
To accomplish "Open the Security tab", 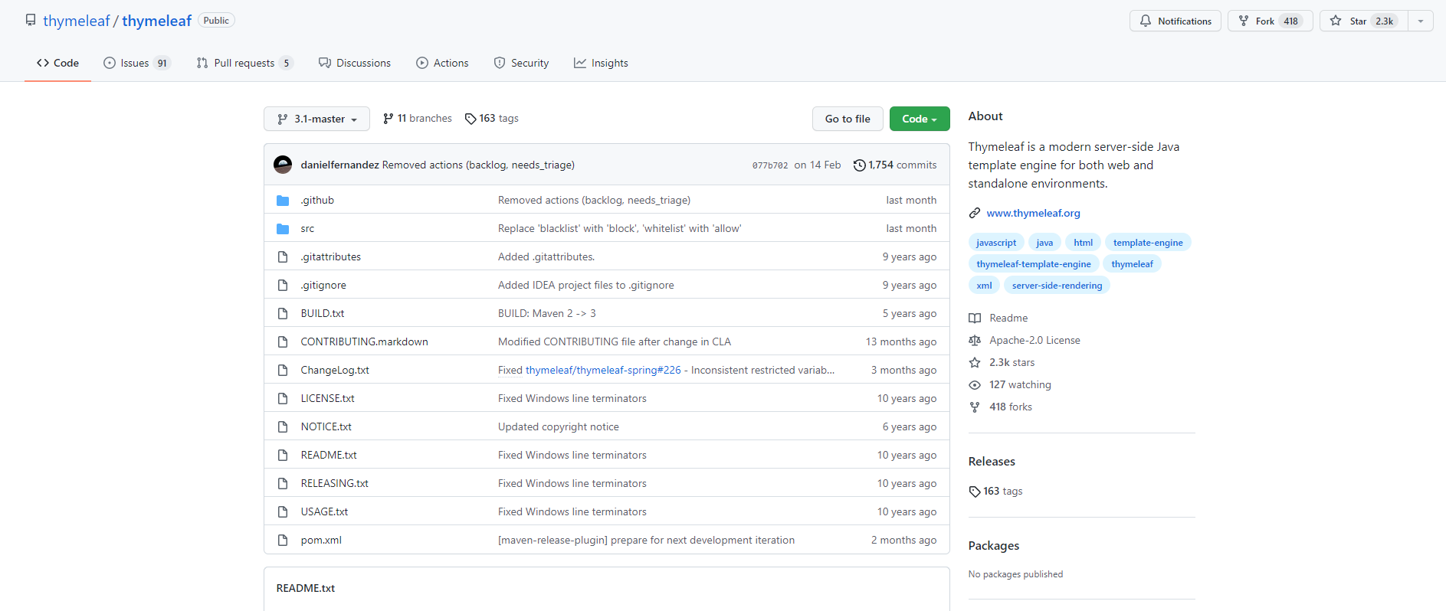I will [521, 63].
